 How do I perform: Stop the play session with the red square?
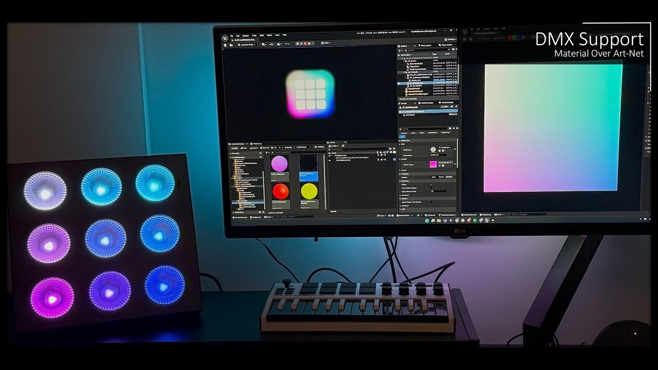coord(305,44)
